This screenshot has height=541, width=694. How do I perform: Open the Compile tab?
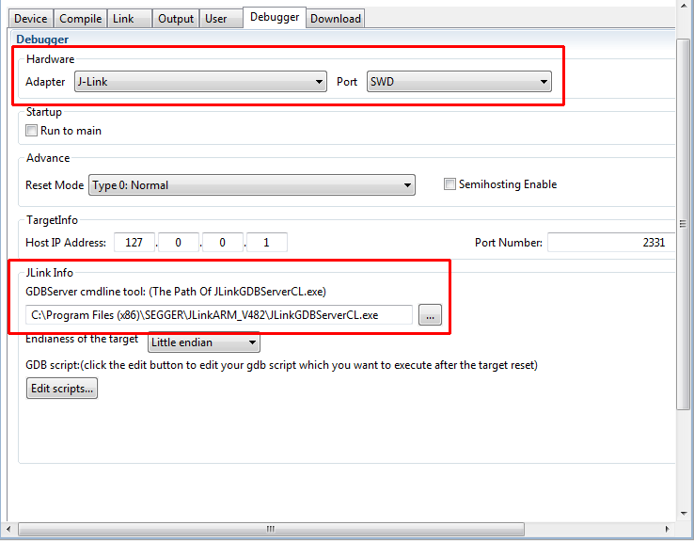click(x=80, y=19)
